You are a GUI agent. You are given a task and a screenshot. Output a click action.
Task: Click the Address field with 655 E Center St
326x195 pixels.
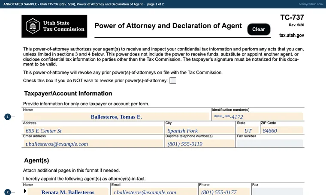pyautogui.click(x=94, y=130)
